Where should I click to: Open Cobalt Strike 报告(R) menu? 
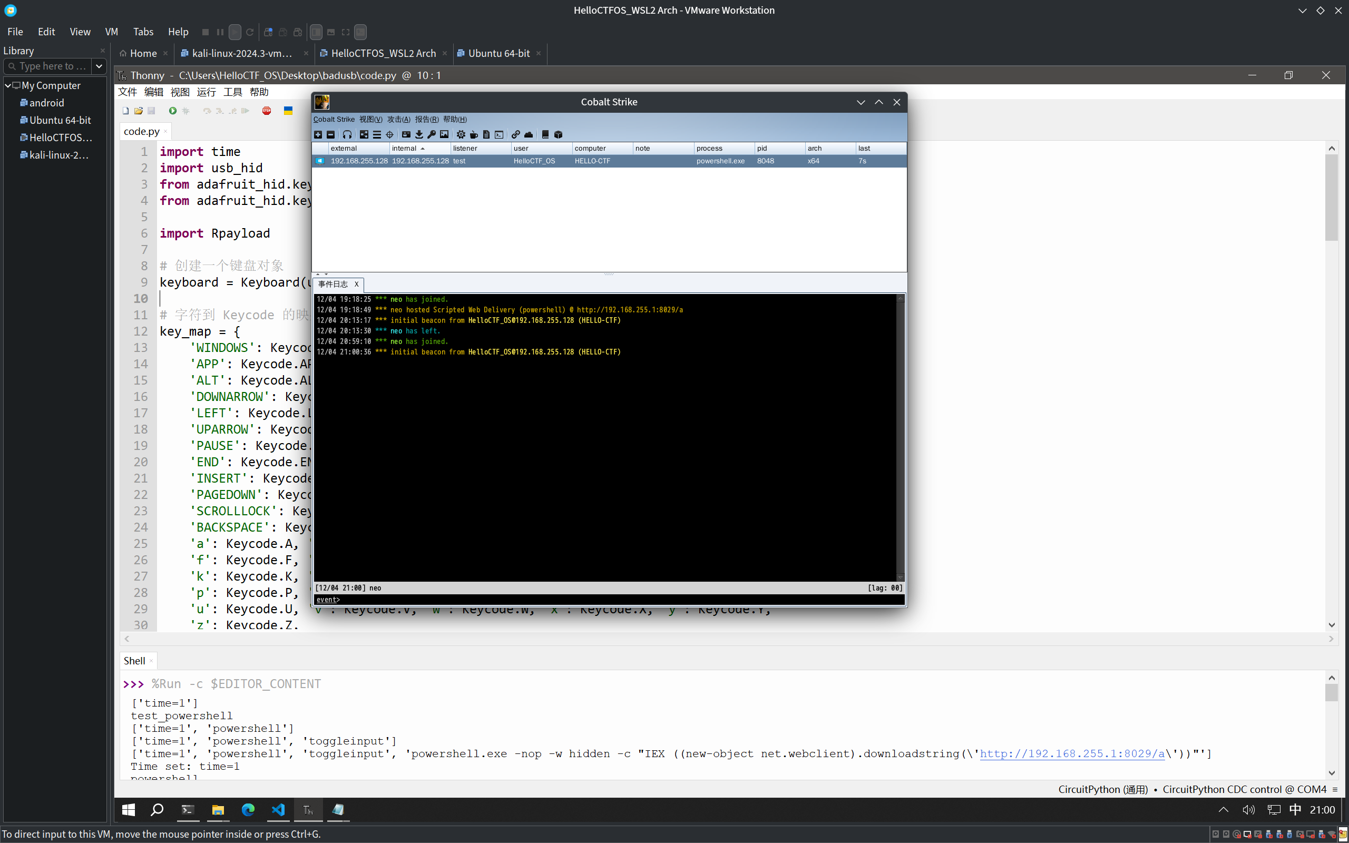pyautogui.click(x=426, y=119)
